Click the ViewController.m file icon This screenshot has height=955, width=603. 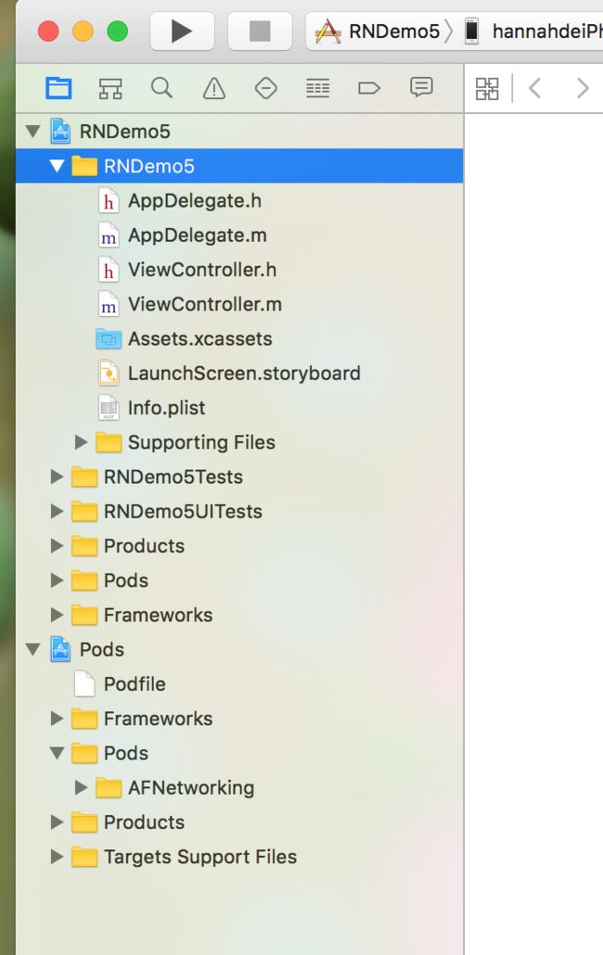(109, 304)
